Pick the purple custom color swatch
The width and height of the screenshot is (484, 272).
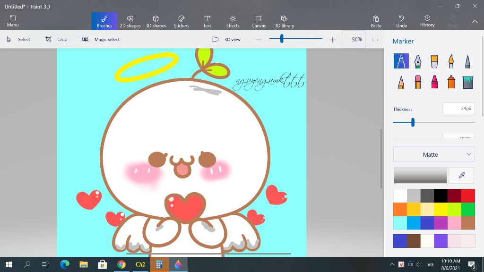point(441,241)
